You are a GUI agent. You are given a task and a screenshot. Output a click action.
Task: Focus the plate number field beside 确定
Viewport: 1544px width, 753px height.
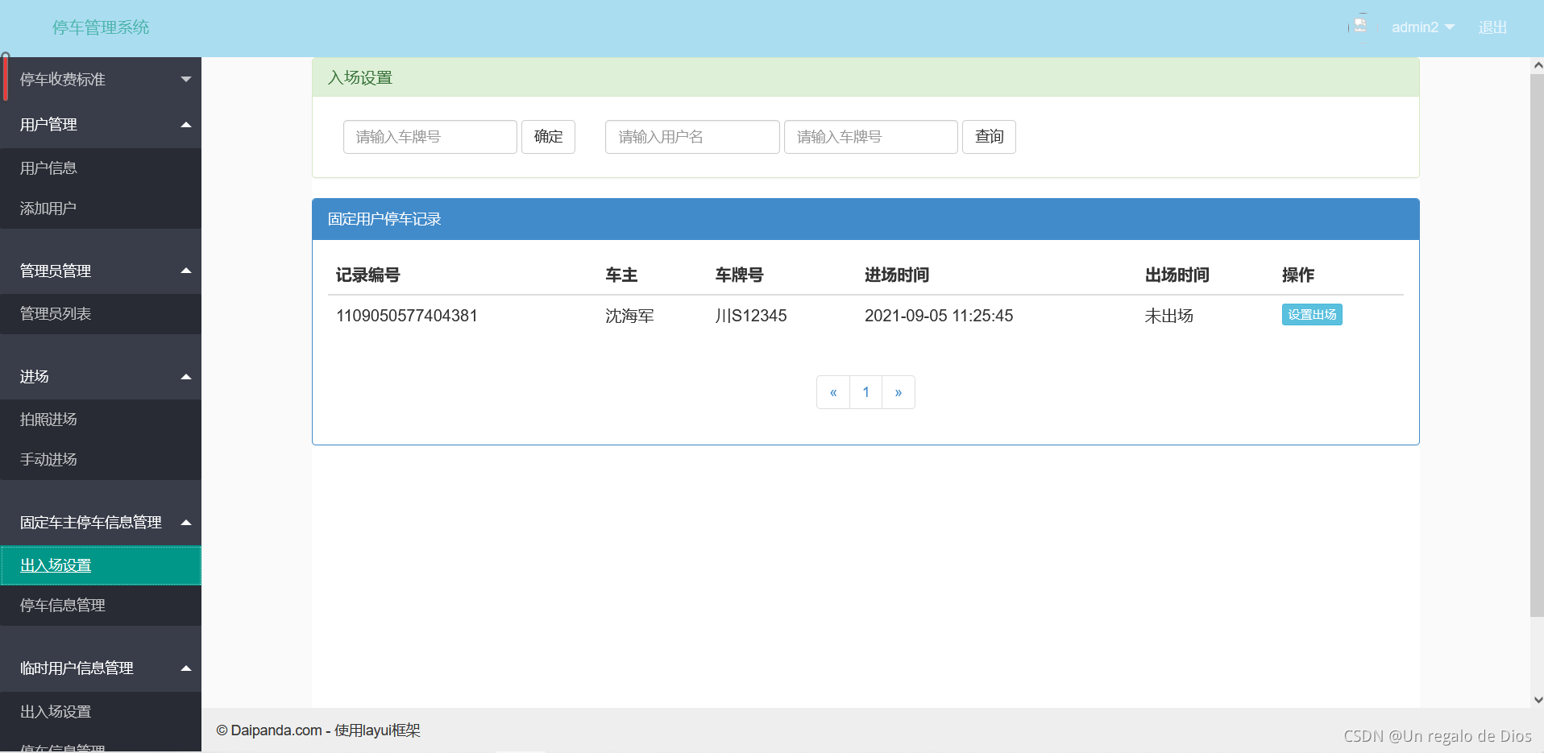click(430, 137)
